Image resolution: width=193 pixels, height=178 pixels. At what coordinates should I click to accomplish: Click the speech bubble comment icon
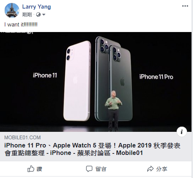(x=89, y=169)
